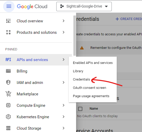Expand the Compute Engine chevron
This screenshot has width=142, height=132.
(64, 105)
